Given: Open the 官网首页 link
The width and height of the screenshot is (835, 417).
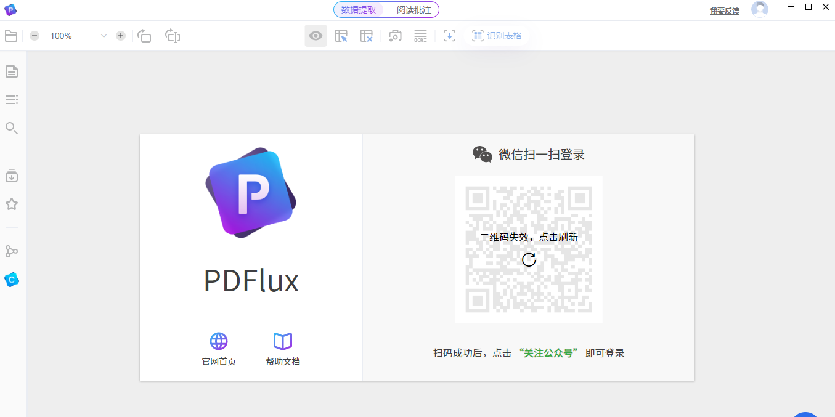Looking at the screenshot, I should tap(218, 348).
